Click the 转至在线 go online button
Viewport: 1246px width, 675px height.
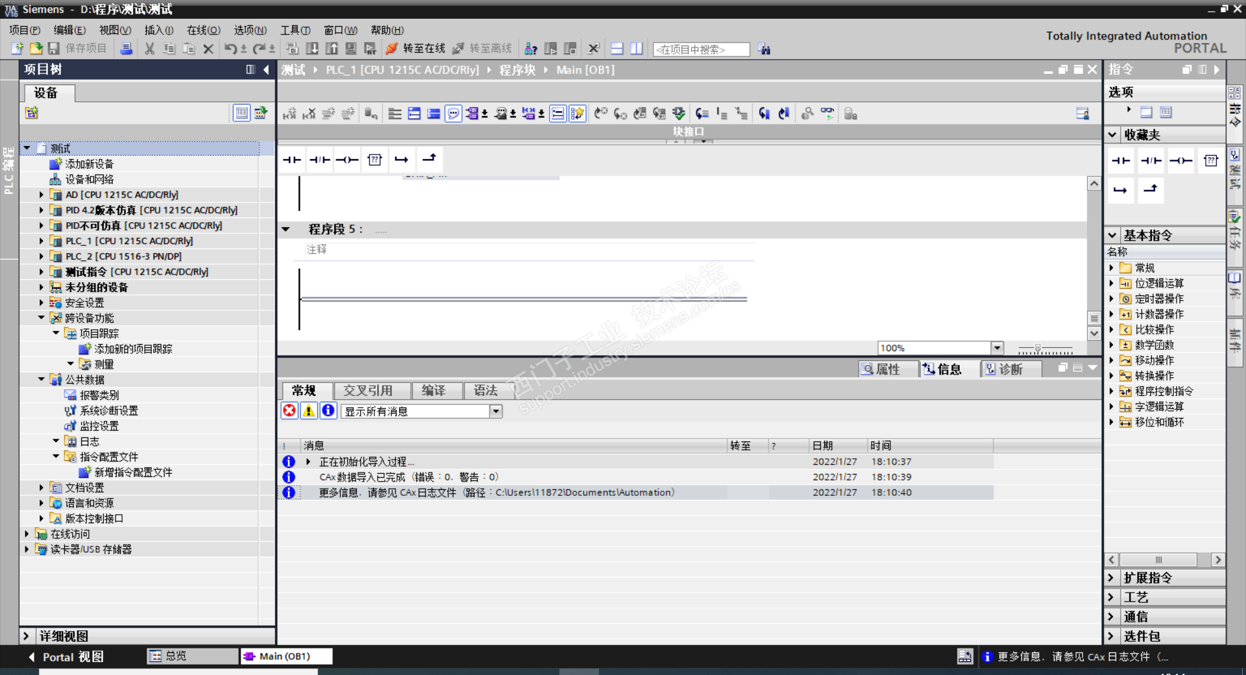pyautogui.click(x=416, y=49)
